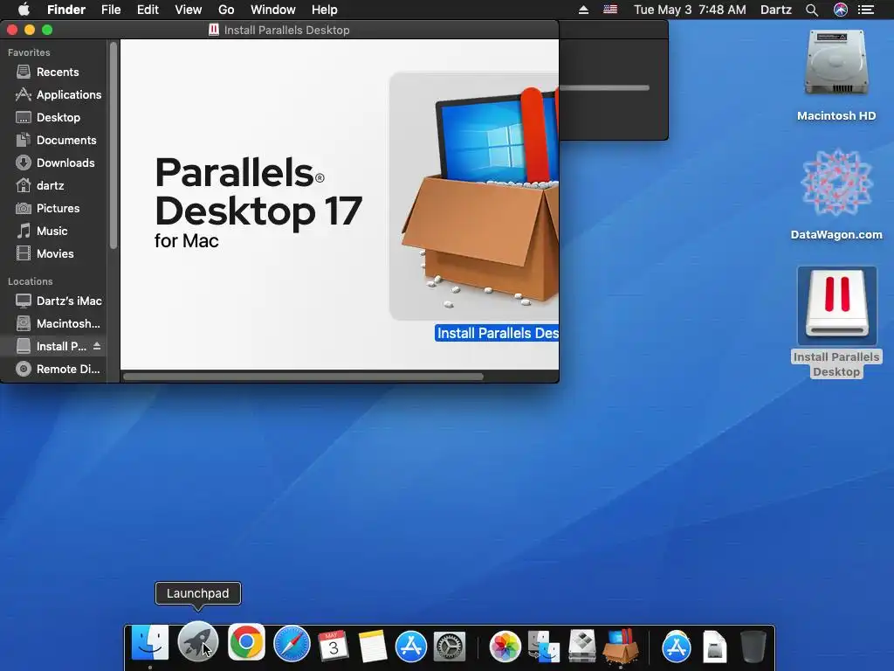
Task: Launch Google Chrome from the Dock
Action: coord(246,642)
